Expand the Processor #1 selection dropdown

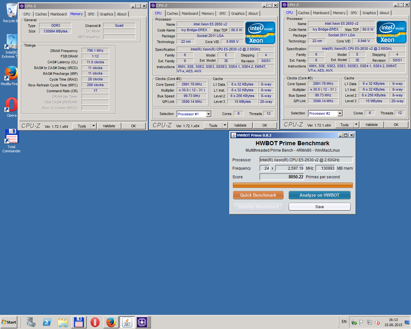point(209,114)
